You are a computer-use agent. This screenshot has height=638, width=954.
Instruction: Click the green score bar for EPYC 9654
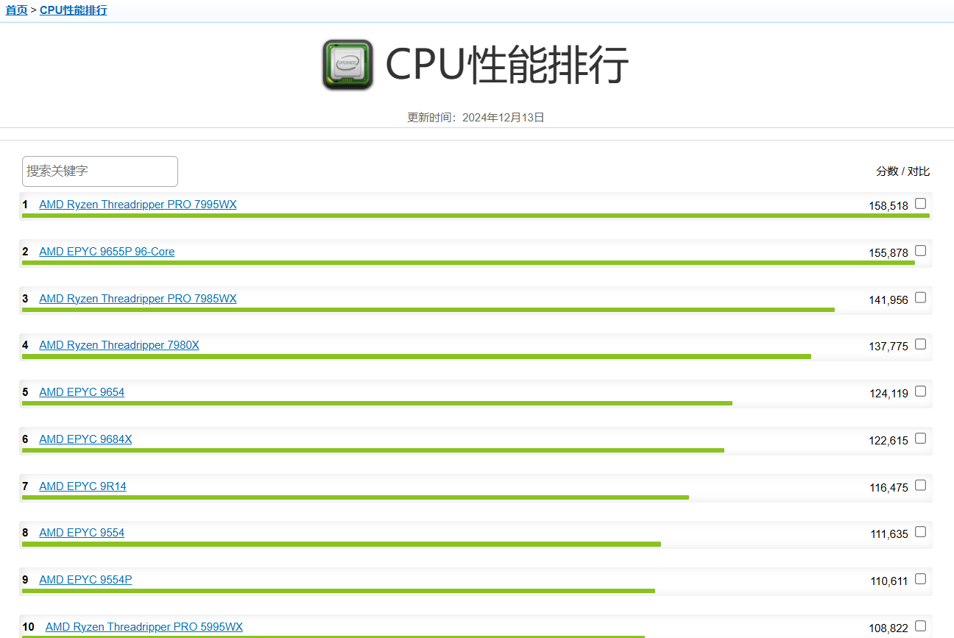[377, 403]
